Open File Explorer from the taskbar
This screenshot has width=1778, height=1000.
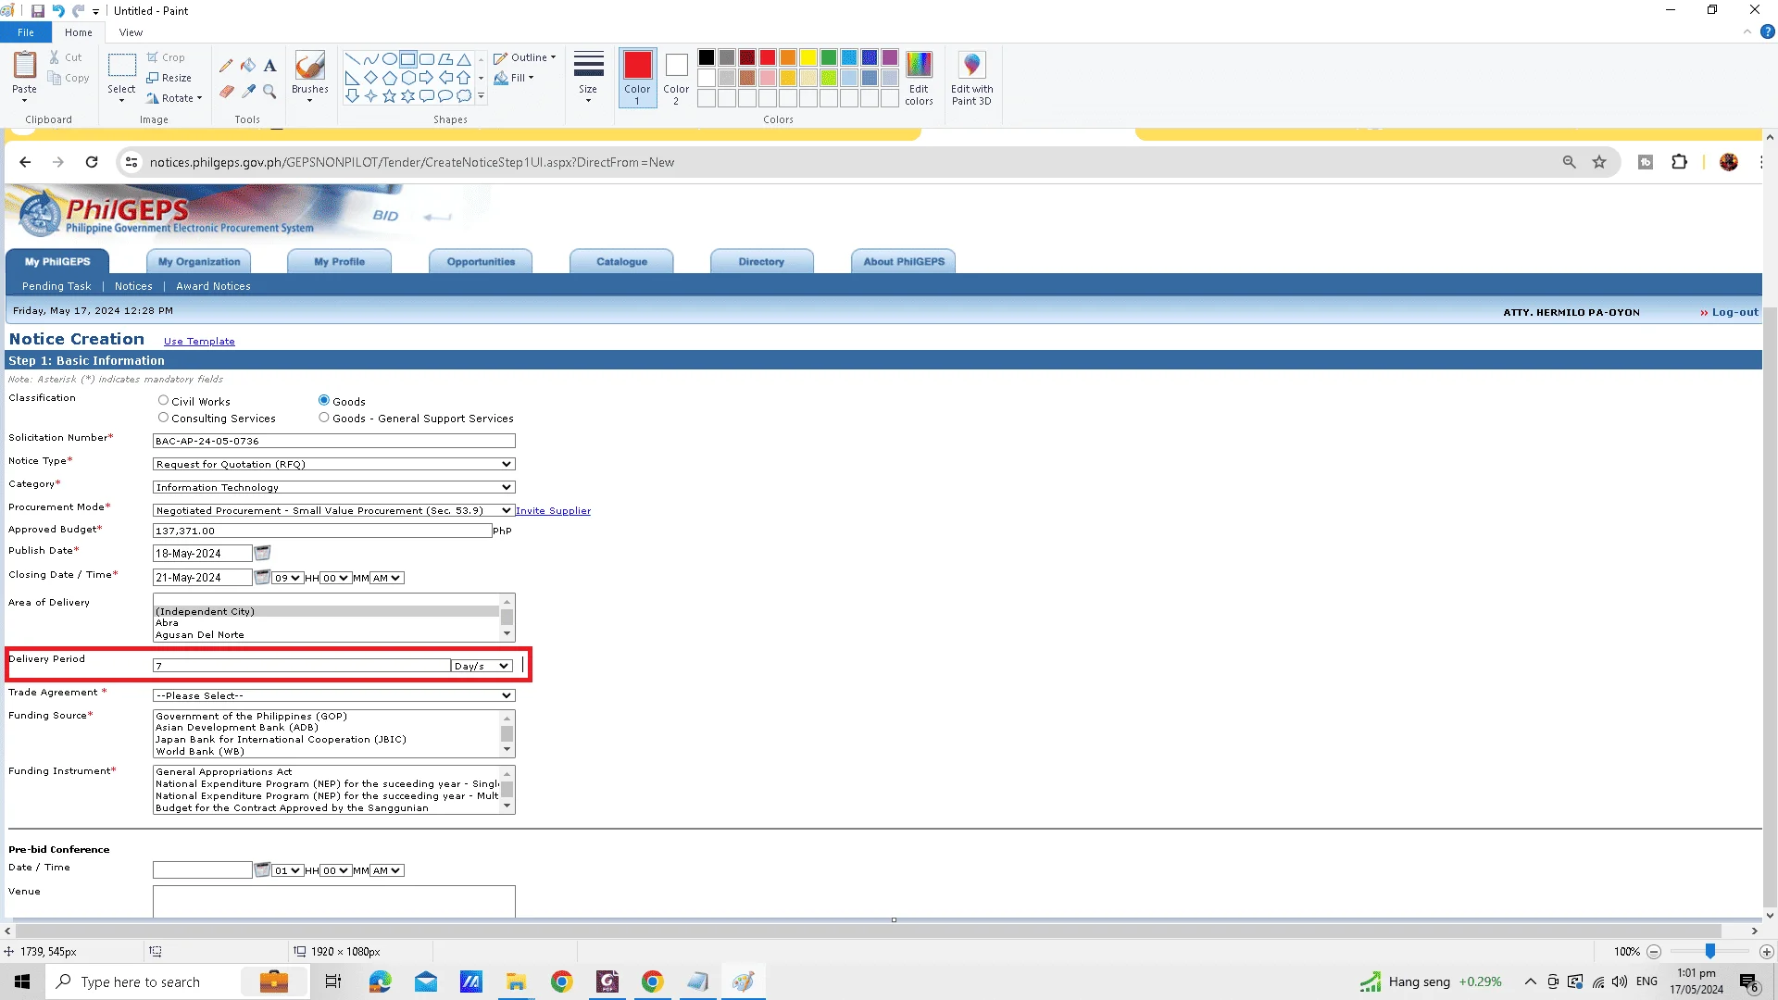pyautogui.click(x=516, y=981)
